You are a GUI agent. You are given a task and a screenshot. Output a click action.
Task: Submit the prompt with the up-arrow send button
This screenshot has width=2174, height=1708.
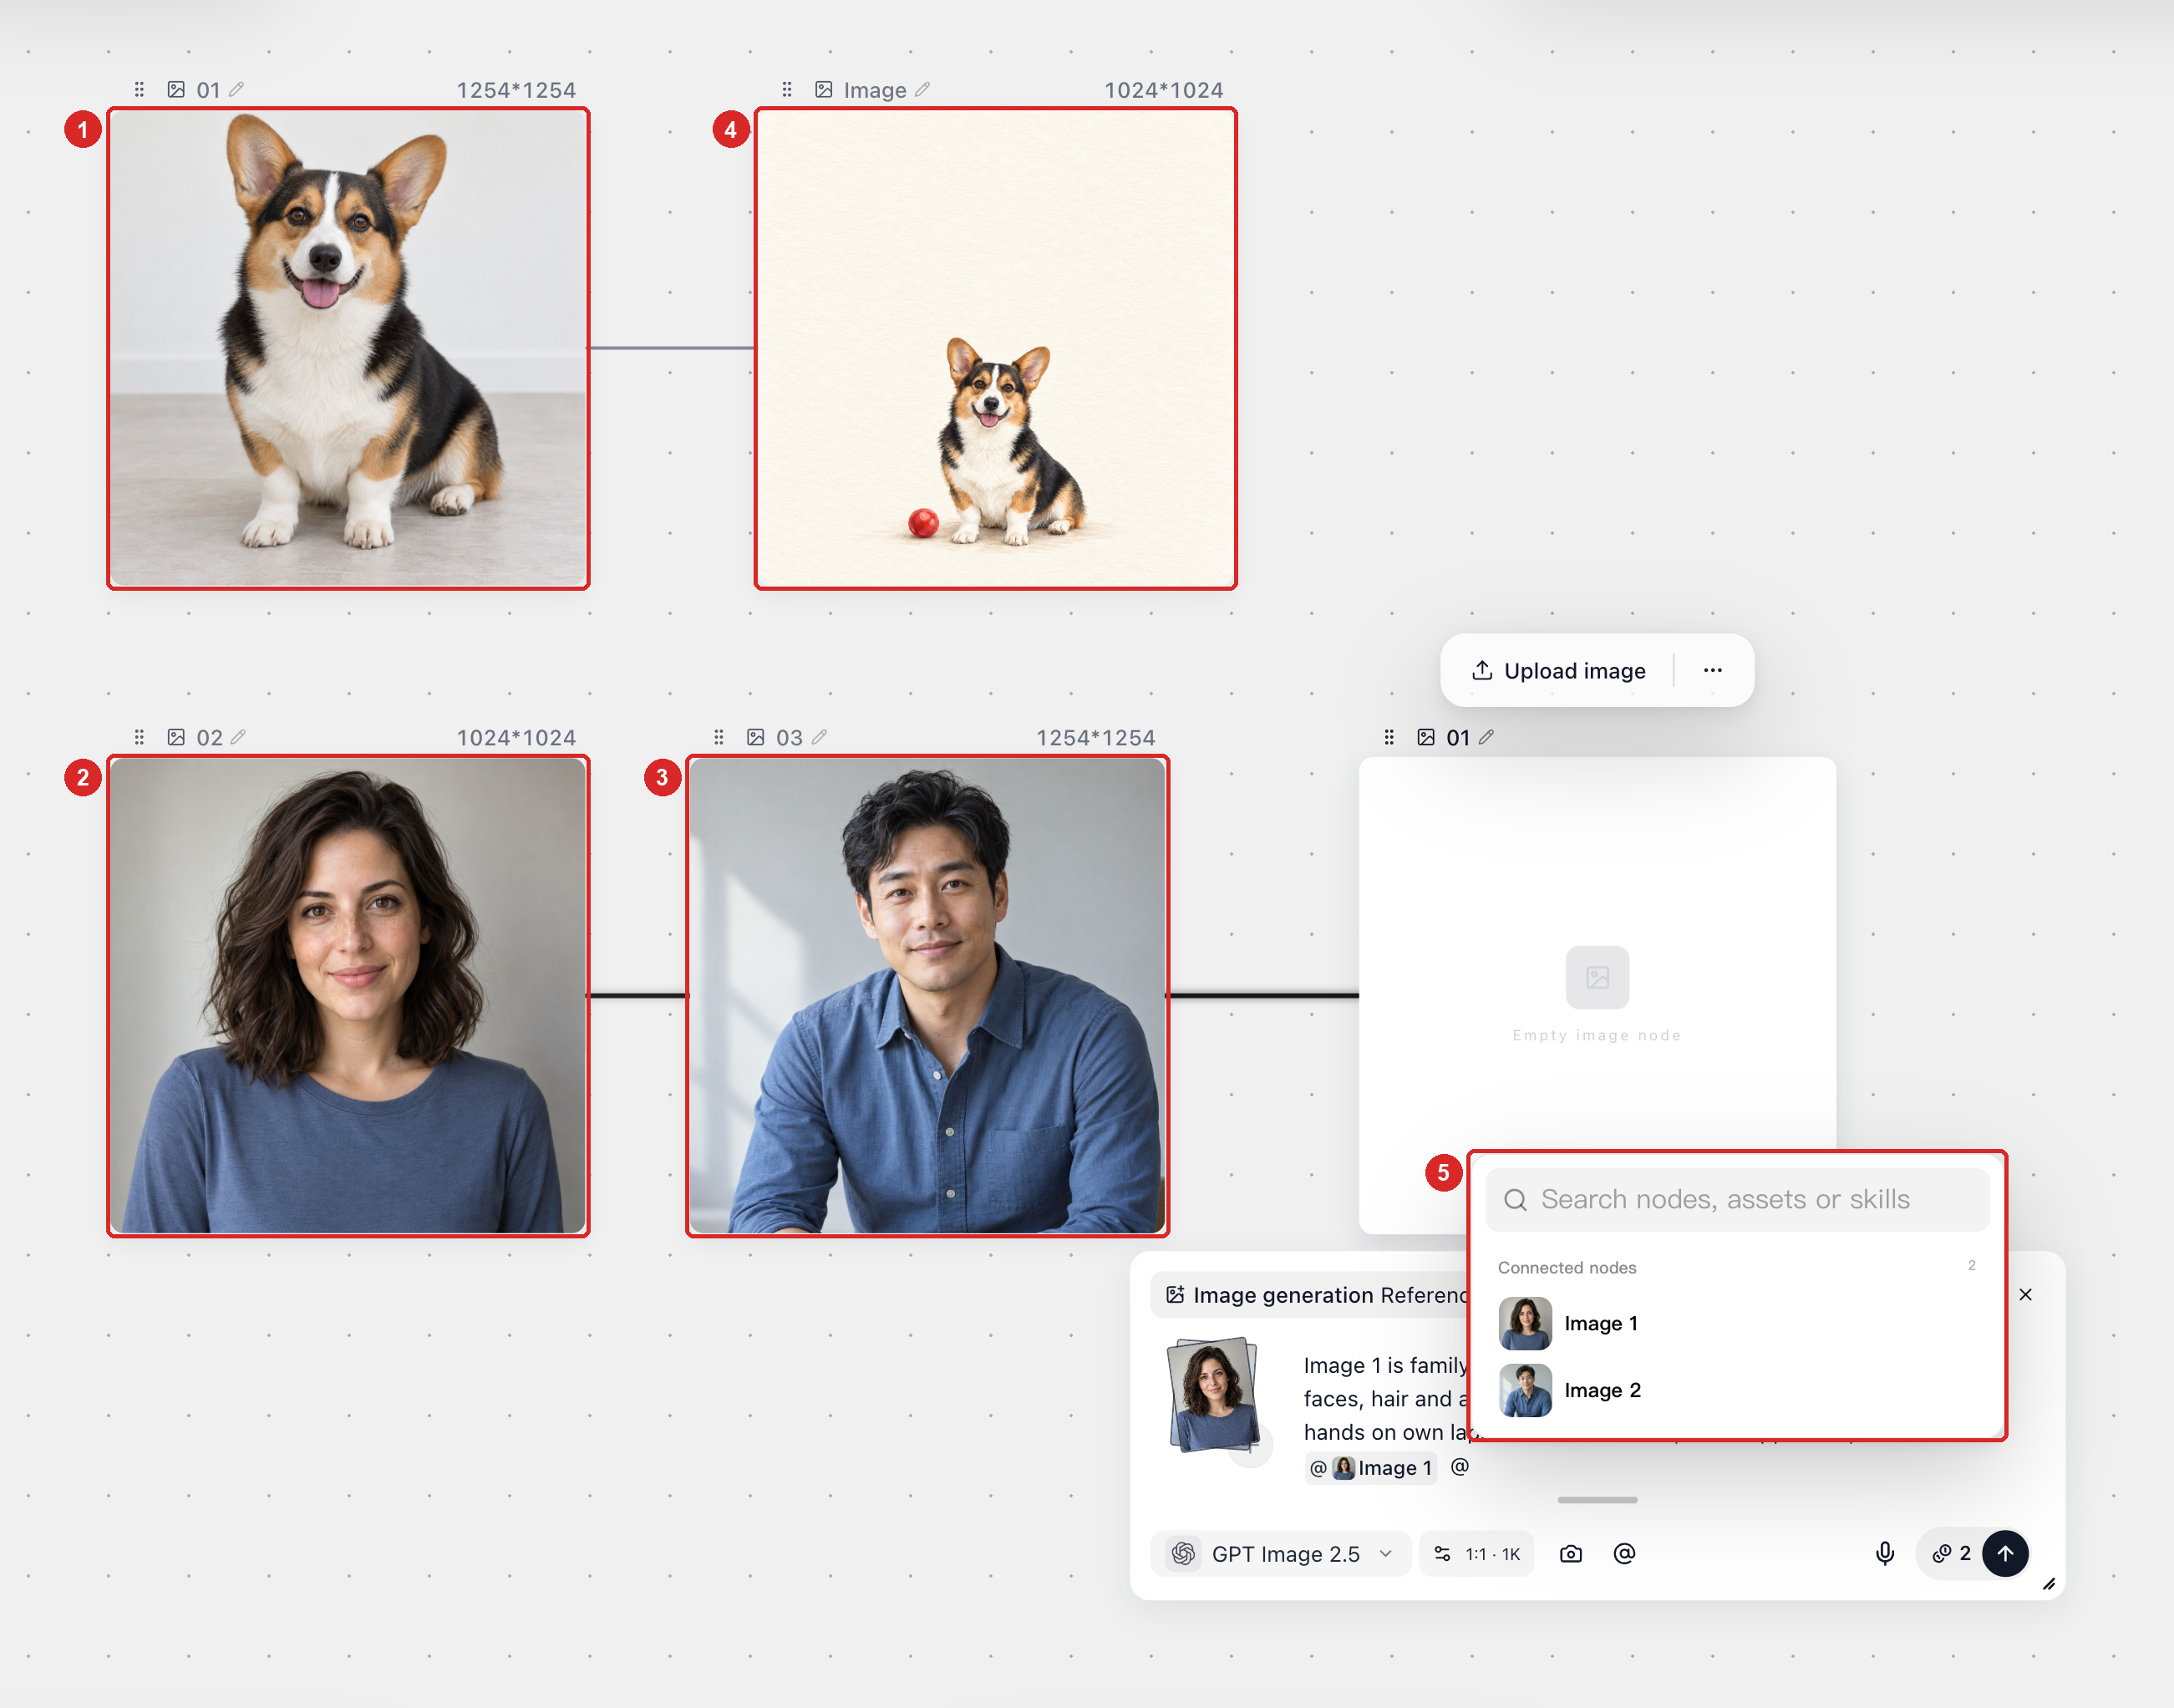tap(2005, 1553)
